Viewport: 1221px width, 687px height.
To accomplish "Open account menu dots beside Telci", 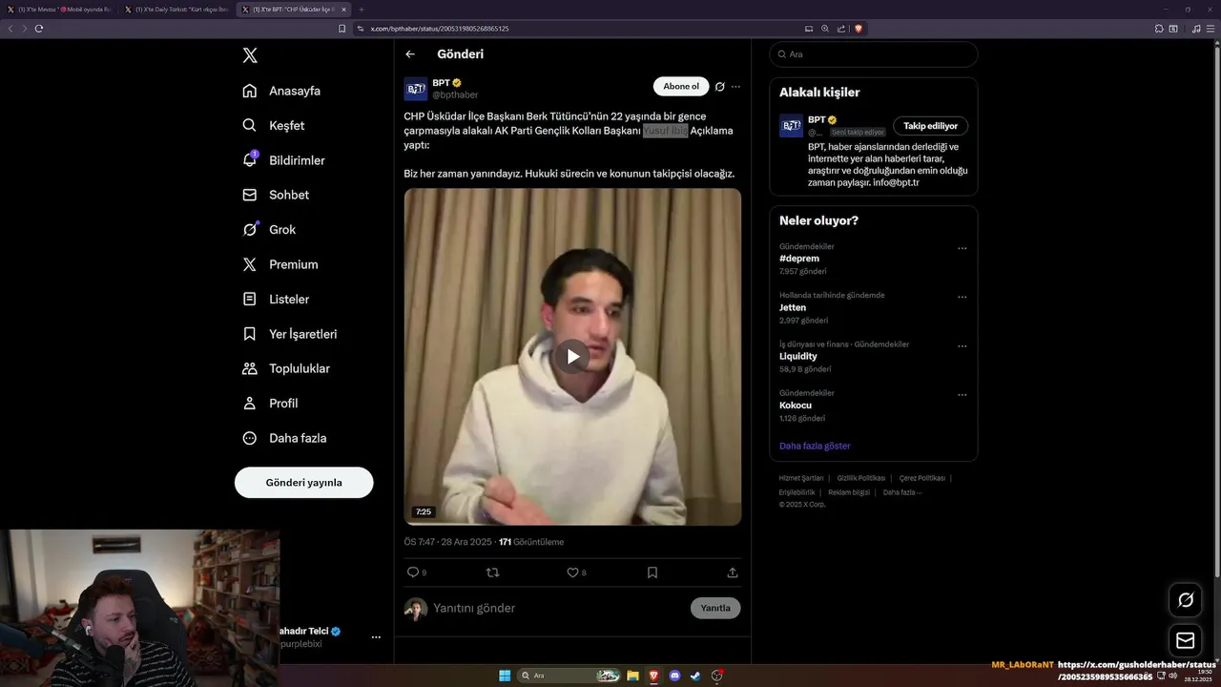I will point(376,636).
